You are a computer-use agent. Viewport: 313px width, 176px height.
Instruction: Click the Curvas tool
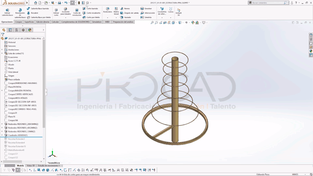[x=171, y=10]
